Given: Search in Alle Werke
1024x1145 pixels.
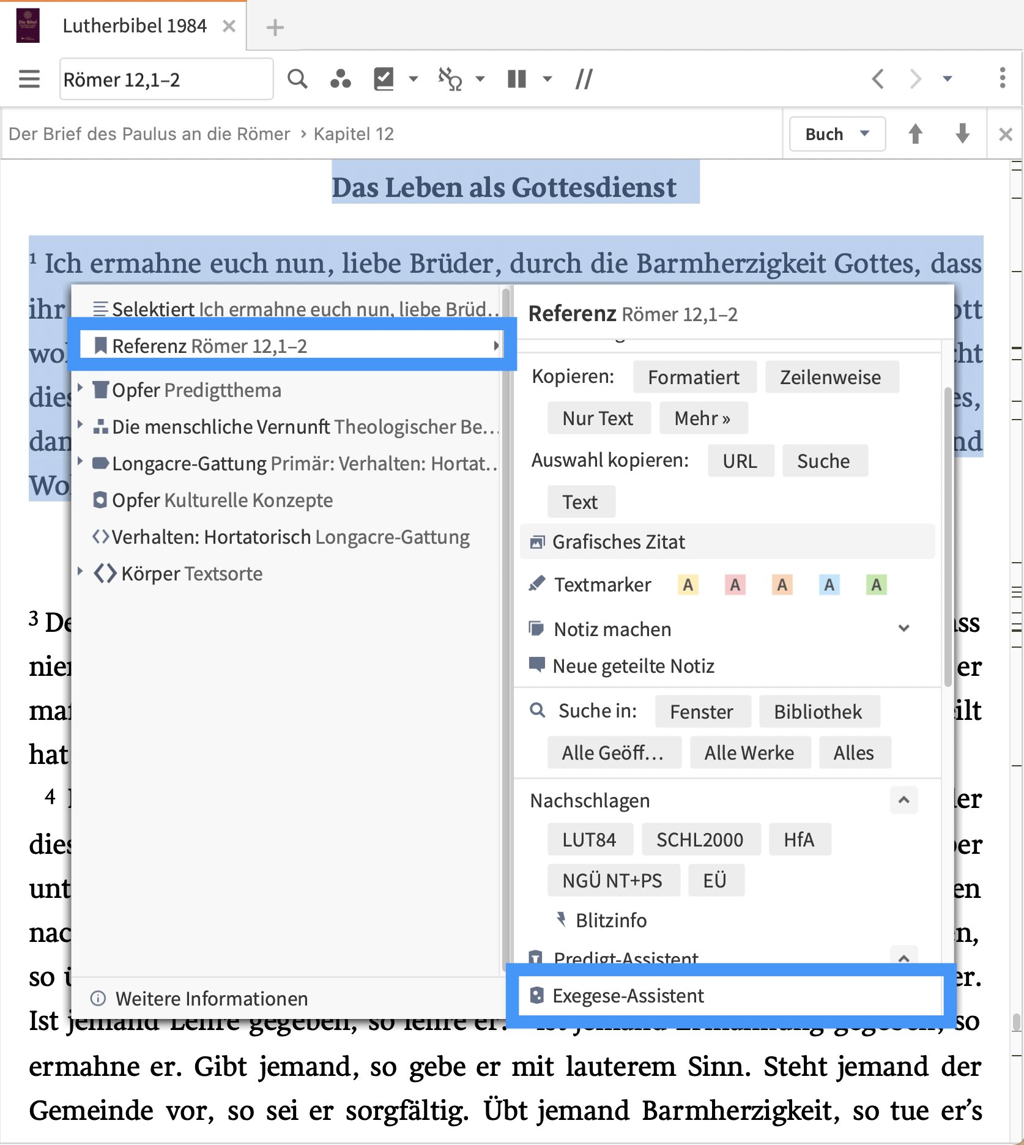Looking at the screenshot, I should [750, 752].
